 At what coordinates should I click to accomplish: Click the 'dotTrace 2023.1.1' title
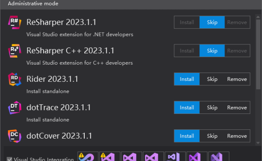click(x=59, y=107)
